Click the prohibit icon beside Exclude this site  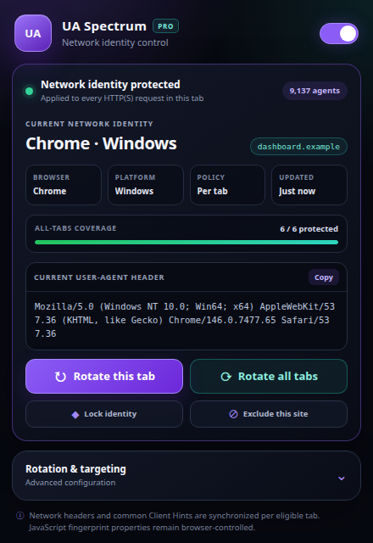click(x=234, y=414)
